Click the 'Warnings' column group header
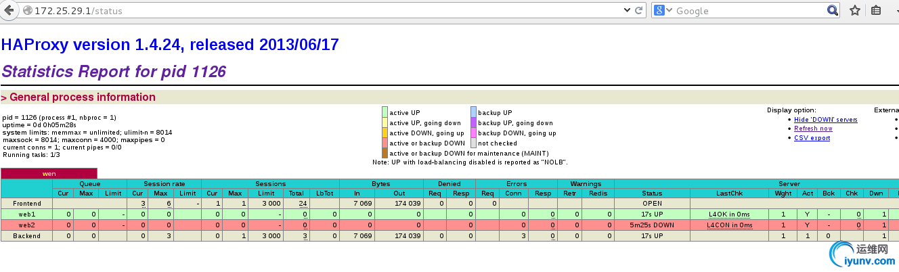This screenshot has height=272, width=899. (586, 183)
